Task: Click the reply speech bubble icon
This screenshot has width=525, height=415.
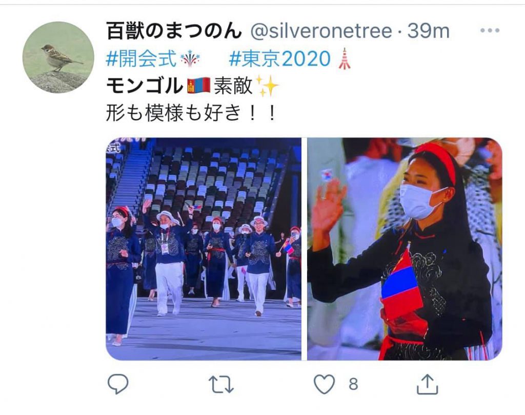Action: pos(118,384)
